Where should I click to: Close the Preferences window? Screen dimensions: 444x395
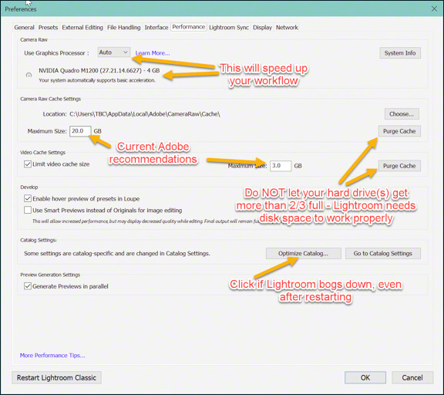pyautogui.click(x=434, y=8)
